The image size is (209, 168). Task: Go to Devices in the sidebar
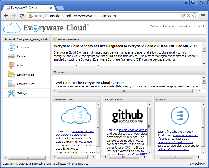tap(27, 56)
